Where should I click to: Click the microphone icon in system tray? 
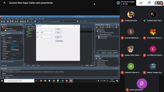(x=98, y=81)
